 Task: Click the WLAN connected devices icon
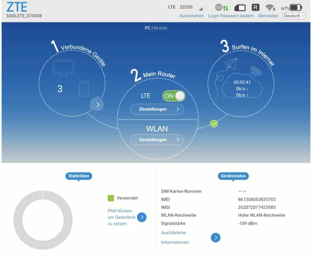click(x=270, y=8)
